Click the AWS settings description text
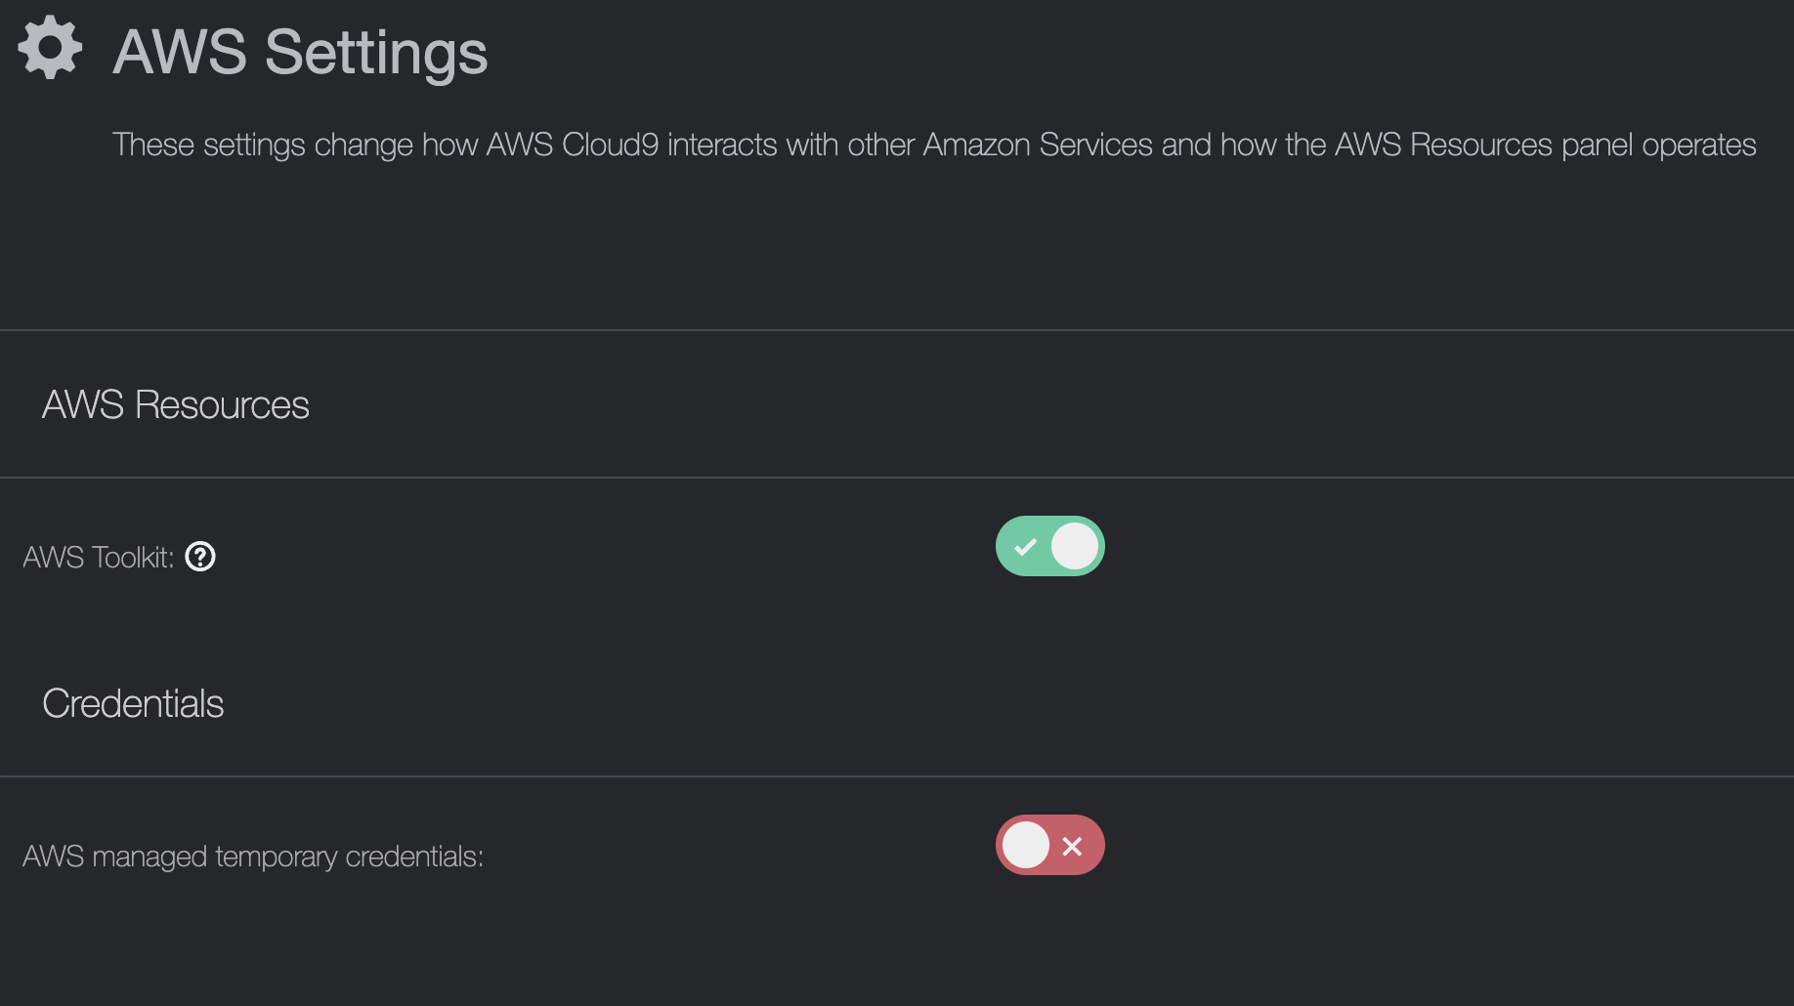The image size is (1794, 1006). coord(933,145)
